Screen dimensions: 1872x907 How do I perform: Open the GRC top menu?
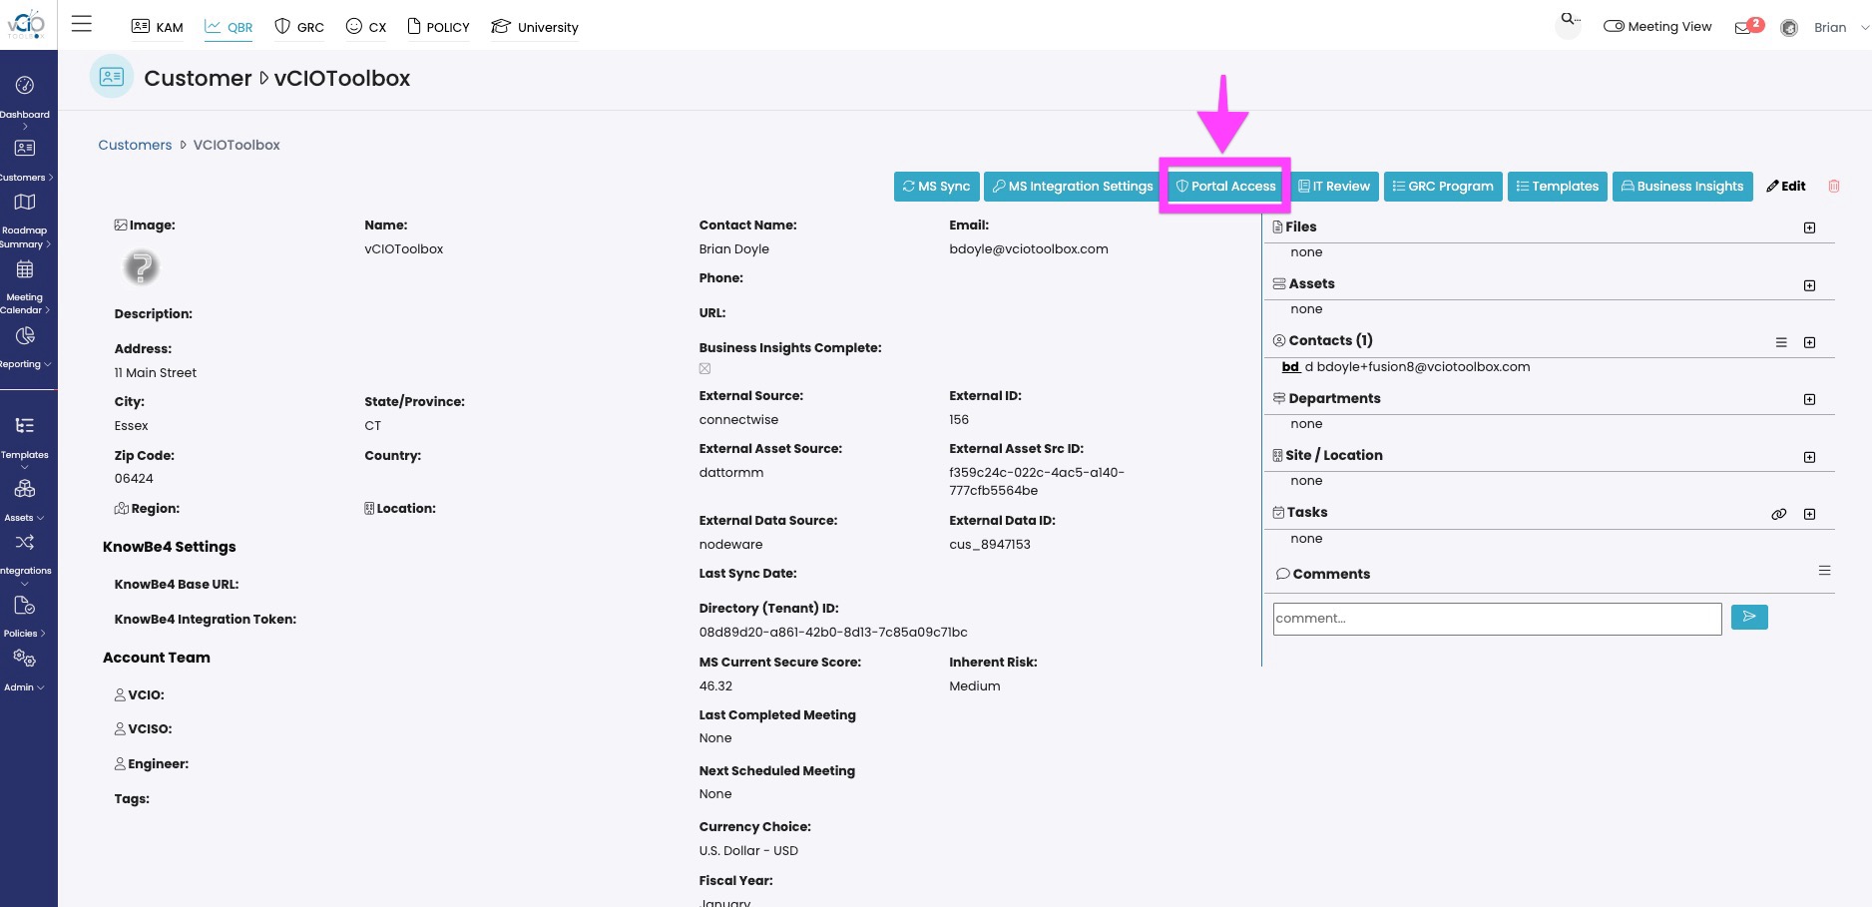pyautogui.click(x=299, y=27)
